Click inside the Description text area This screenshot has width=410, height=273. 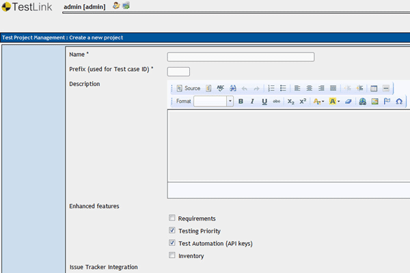click(x=288, y=145)
